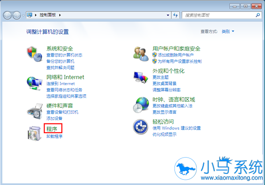
Task: Click 查看您的计算机状态 link
Action: (x=64, y=55)
